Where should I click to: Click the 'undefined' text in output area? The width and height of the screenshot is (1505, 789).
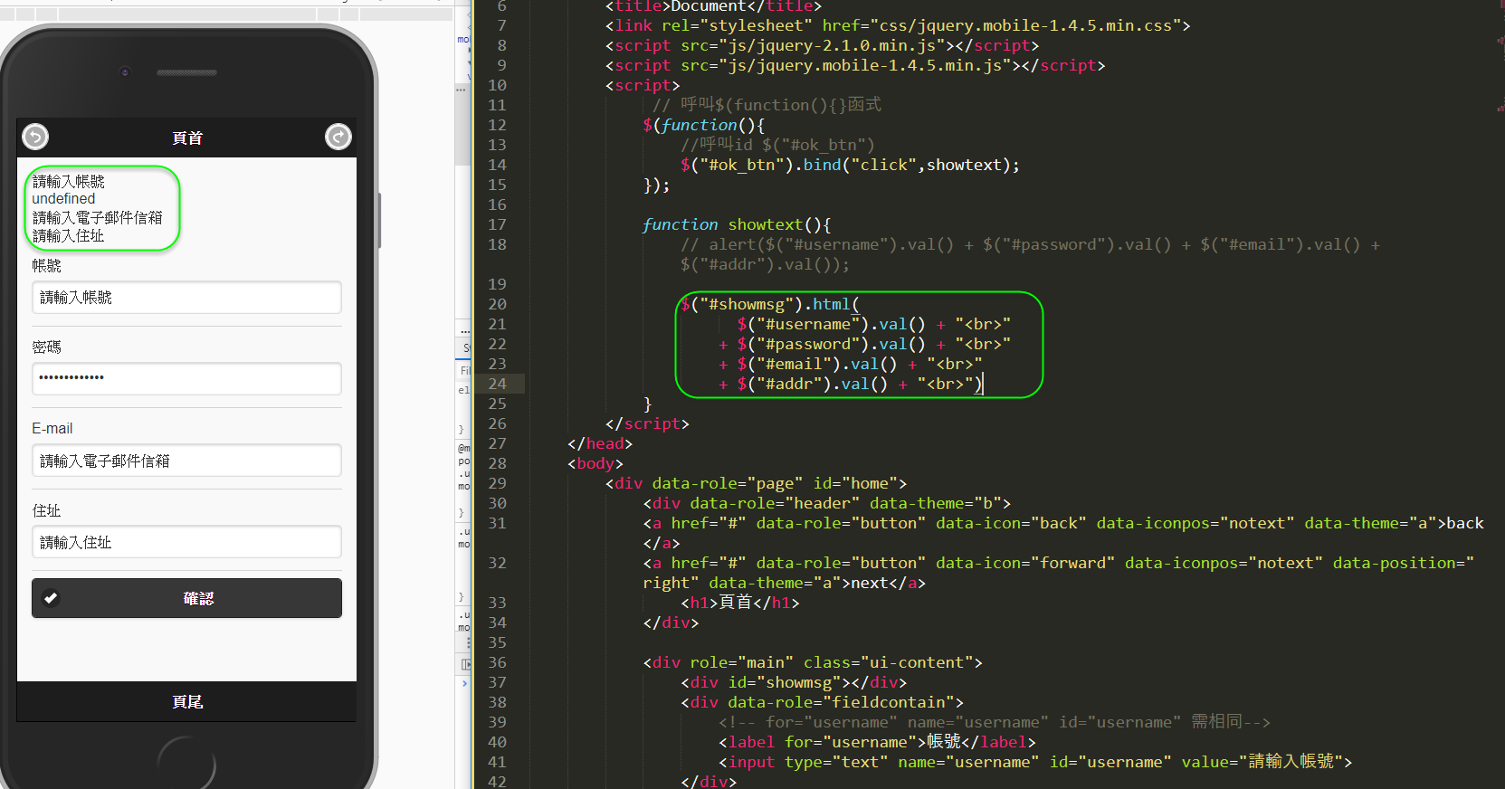[x=63, y=199]
